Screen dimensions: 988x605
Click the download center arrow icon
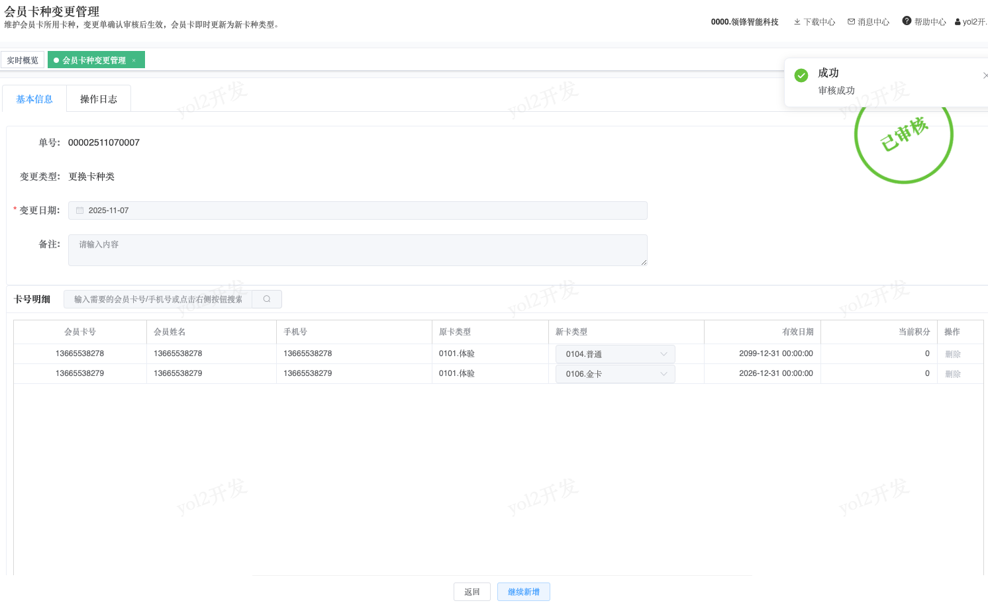(797, 22)
